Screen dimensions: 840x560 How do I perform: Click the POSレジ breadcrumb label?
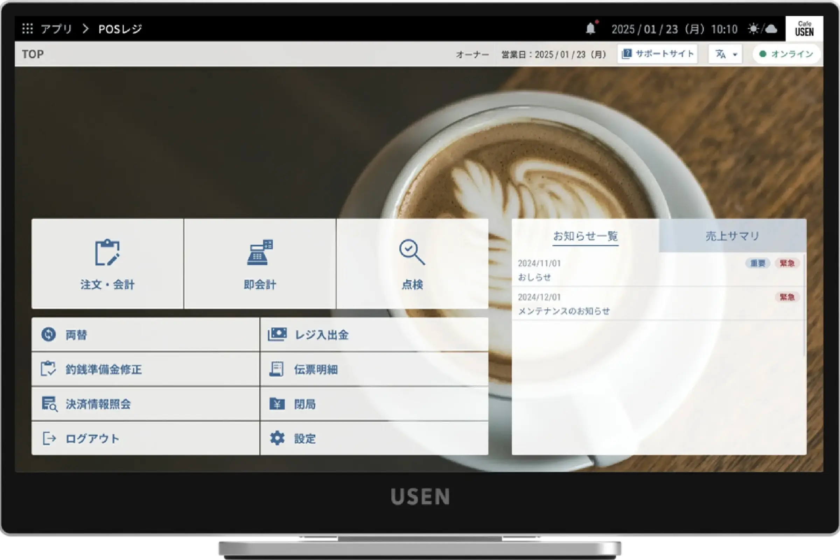[x=120, y=29]
